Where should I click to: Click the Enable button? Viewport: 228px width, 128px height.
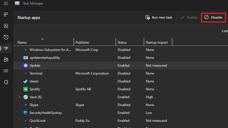coord(189,17)
